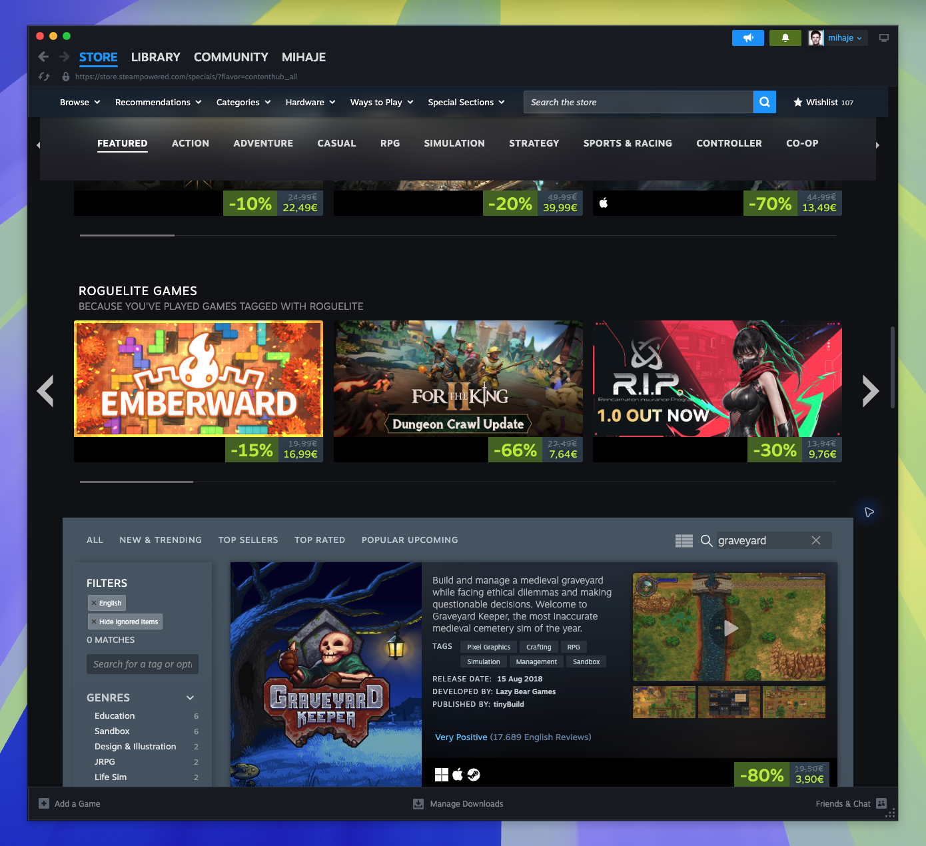This screenshot has width=926, height=846.
Task: Click the top carousel scroll bar
Action: [x=127, y=235]
